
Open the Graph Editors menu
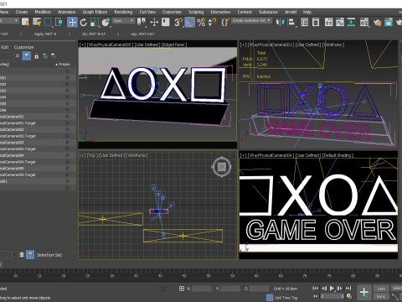95,12
